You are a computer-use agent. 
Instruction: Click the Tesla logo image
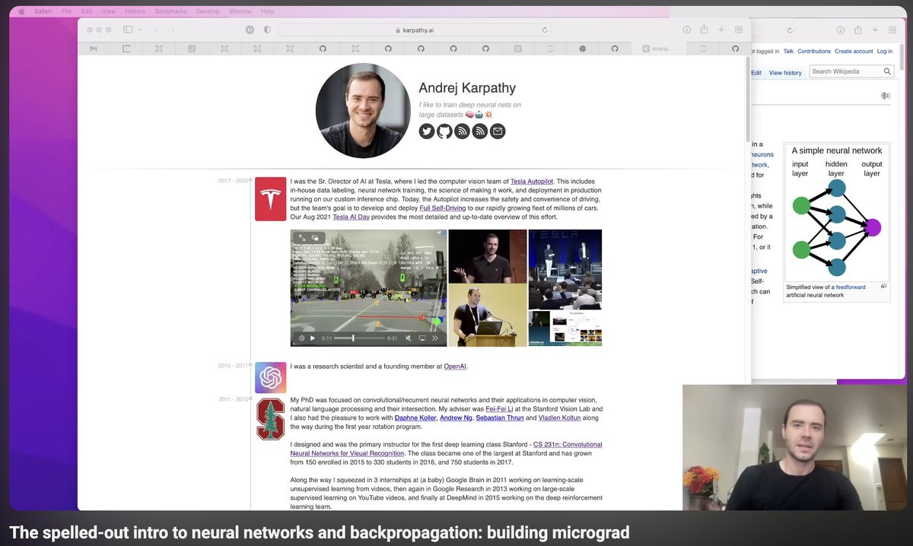270,199
